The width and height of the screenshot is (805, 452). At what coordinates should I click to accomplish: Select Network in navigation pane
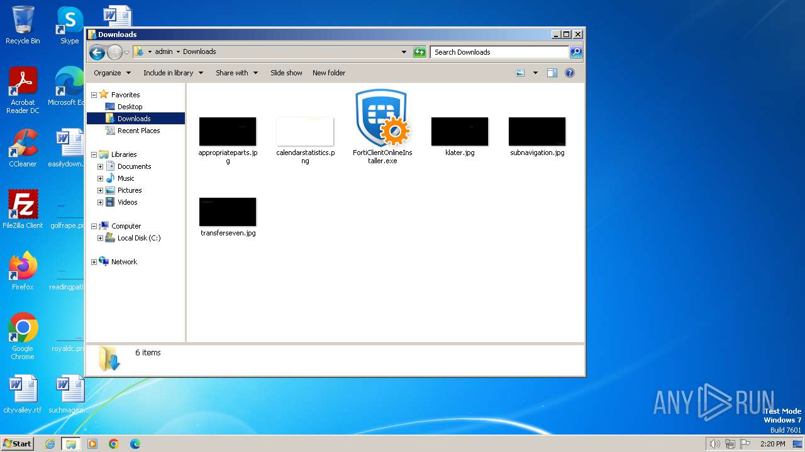coord(124,262)
